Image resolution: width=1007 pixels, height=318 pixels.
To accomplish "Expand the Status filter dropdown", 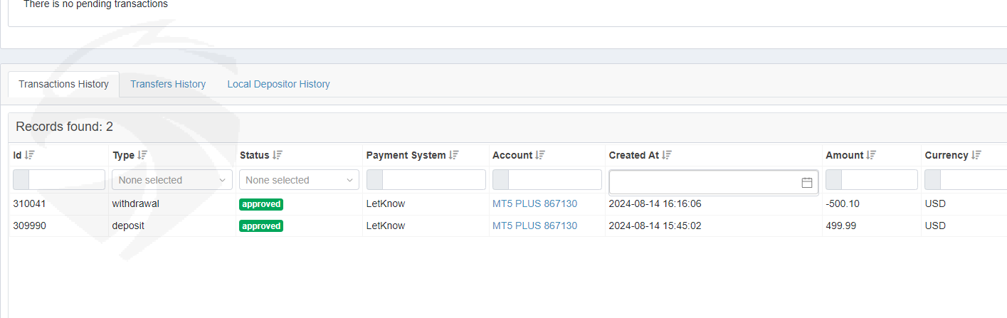I will tap(299, 180).
